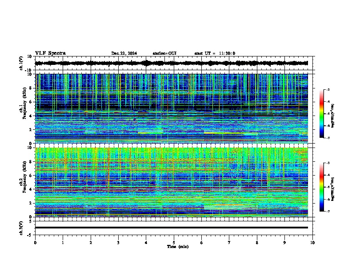Click the 6 kHz tick on ch.2 frequency axis
The image size is (352, 272).
click(x=31, y=176)
